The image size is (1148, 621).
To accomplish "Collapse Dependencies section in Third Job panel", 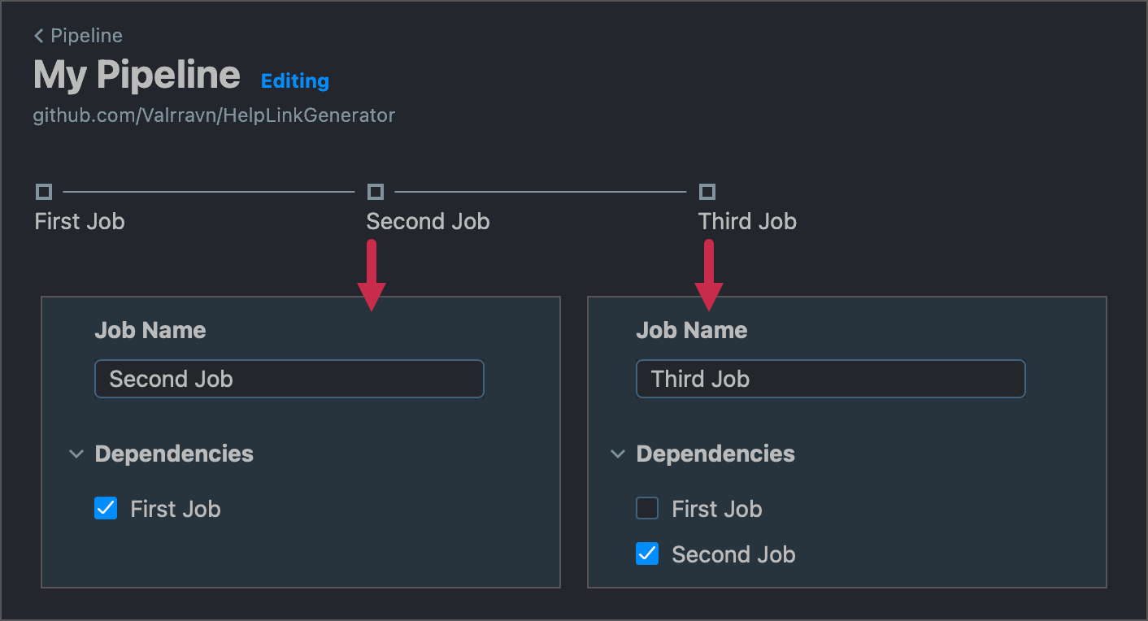I will (x=618, y=454).
